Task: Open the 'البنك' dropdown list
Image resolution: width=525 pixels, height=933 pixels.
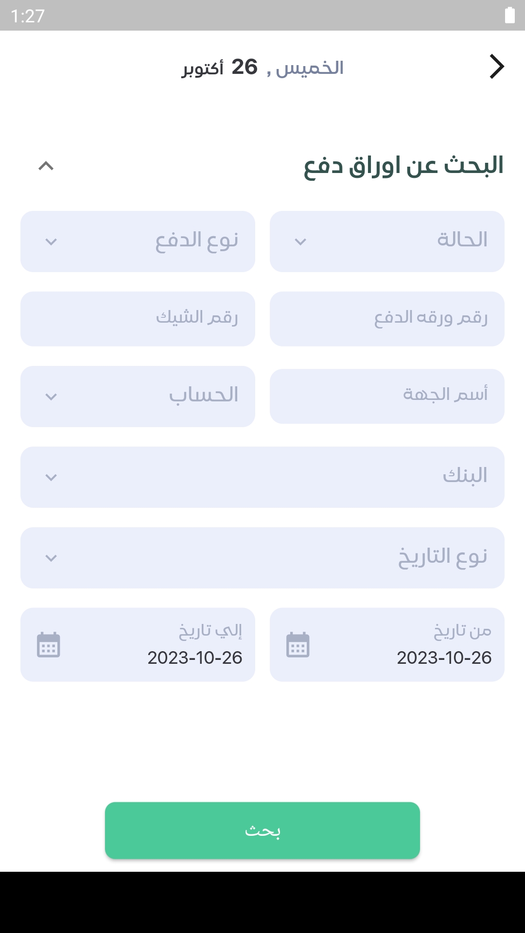Action: (262, 477)
